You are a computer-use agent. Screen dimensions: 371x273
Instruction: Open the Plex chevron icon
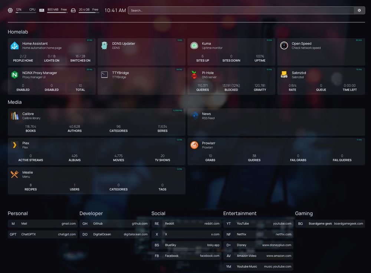[15, 145]
